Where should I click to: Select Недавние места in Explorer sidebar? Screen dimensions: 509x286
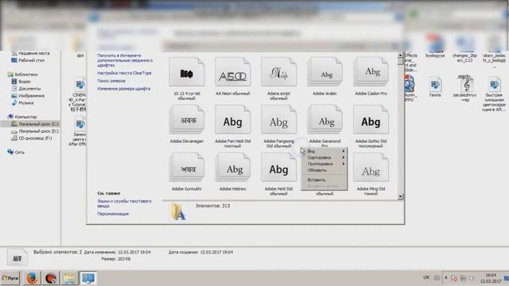[x=31, y=53]
